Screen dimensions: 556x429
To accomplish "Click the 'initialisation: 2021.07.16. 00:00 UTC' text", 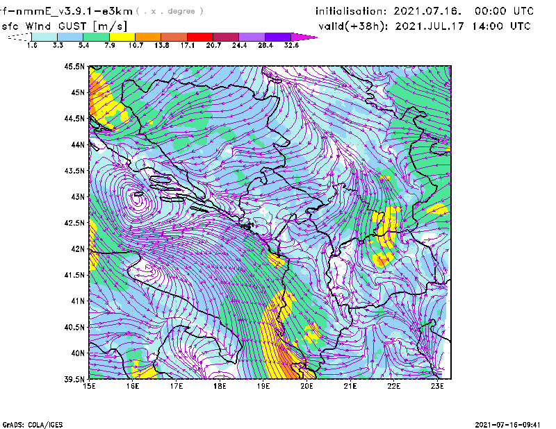I will point(425,11).
